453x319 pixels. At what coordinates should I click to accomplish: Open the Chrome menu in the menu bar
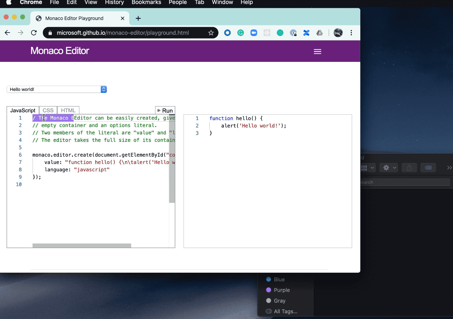[x=31, y=2]
